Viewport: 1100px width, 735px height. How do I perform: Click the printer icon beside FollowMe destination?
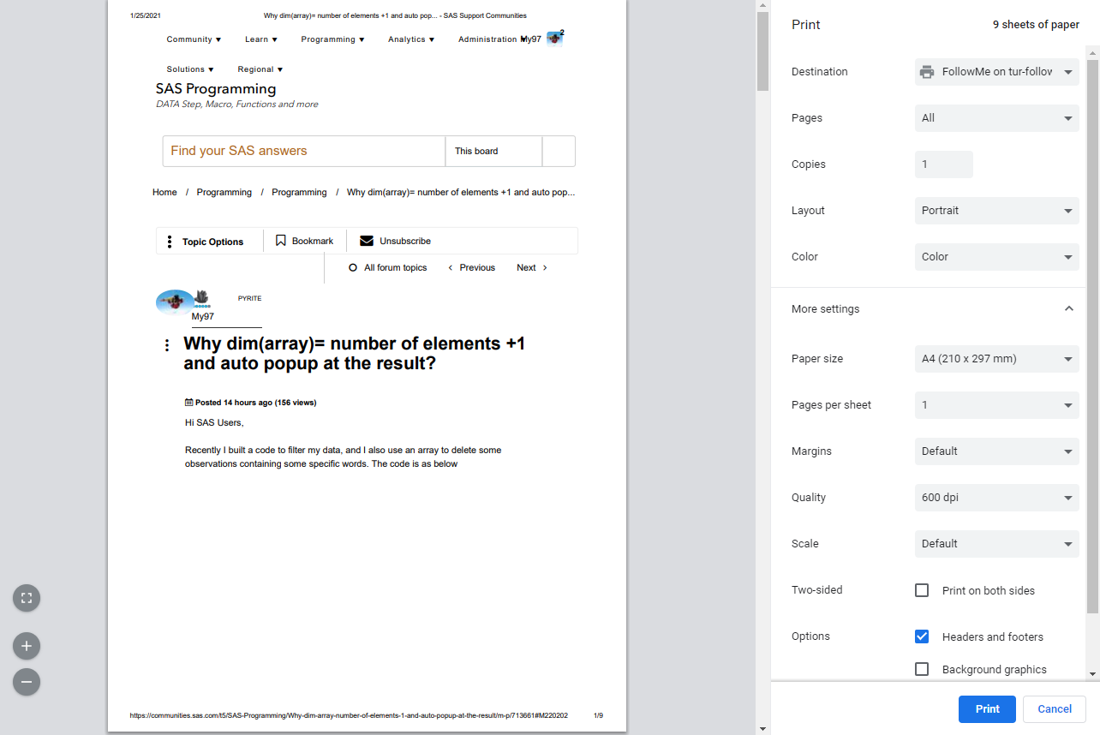pyautogui.click(x=926, y=72)
